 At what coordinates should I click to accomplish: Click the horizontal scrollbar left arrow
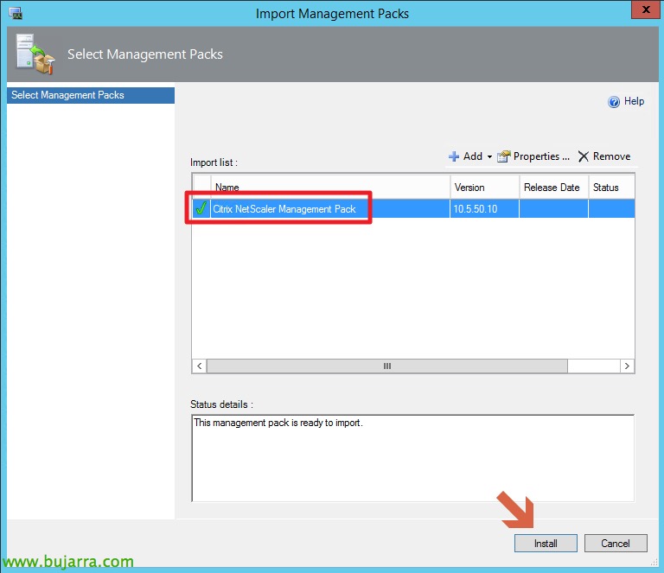200,366
